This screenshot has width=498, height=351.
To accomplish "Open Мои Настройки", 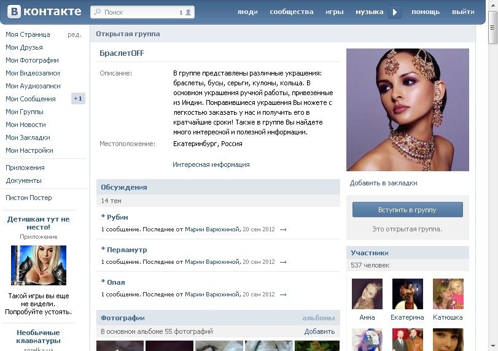I will coord(29,150).
